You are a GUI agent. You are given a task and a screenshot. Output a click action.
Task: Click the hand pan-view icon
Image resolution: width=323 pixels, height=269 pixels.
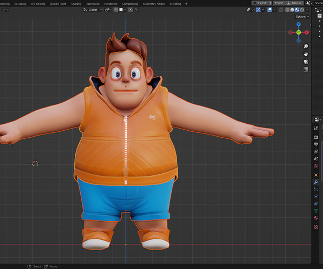point(306,54)
